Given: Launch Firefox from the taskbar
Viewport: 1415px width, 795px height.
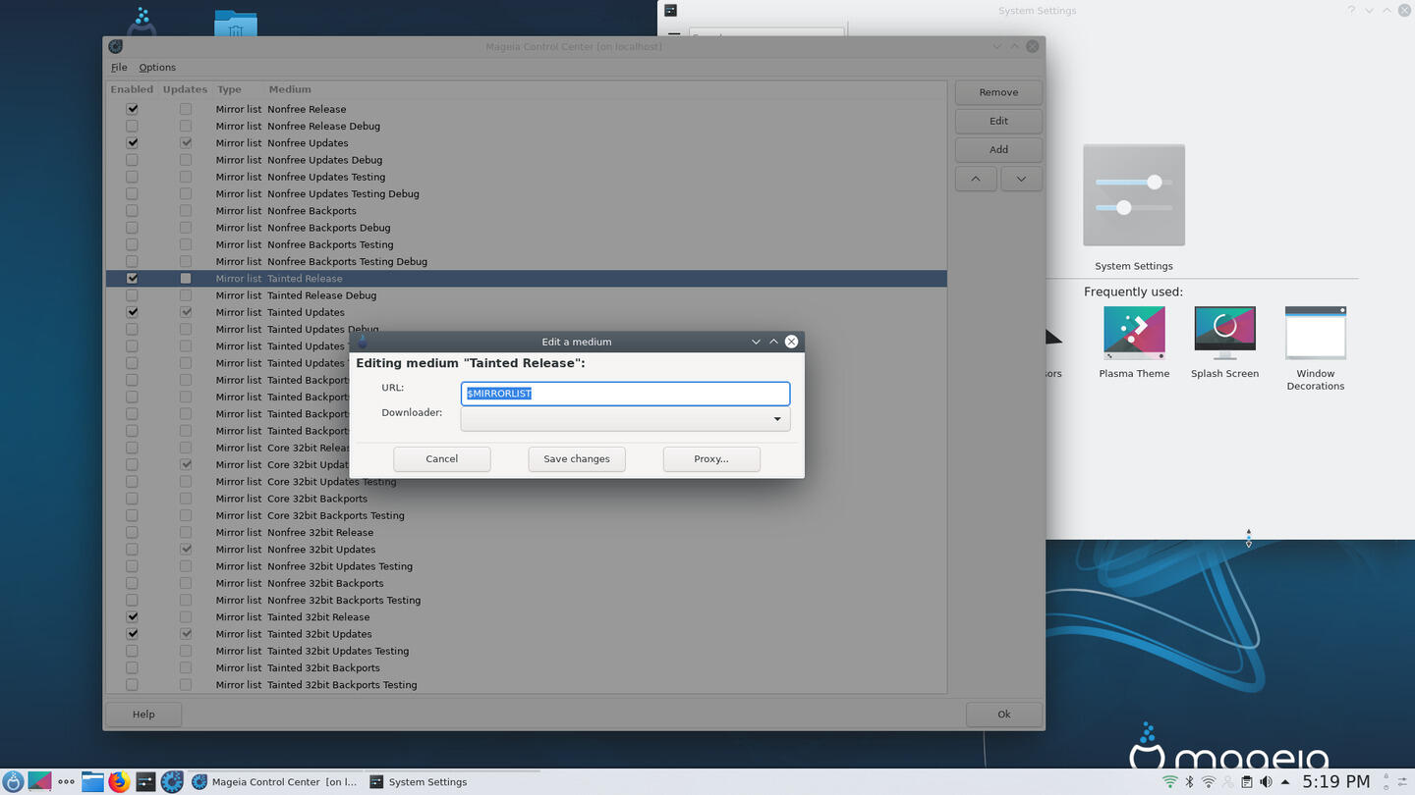Looking at the screenshot, I should pos(119,782).
